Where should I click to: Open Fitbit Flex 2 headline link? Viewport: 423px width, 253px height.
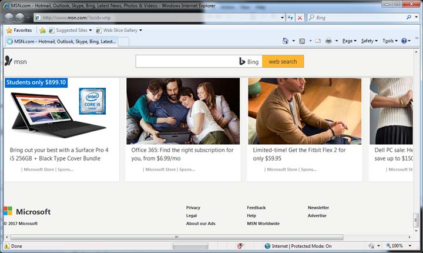point(299,154)
